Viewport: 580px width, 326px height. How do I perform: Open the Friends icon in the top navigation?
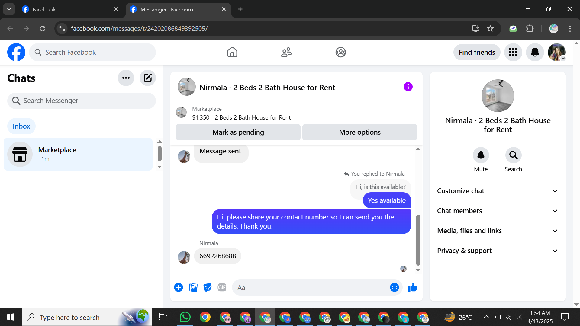click(286, 52)
